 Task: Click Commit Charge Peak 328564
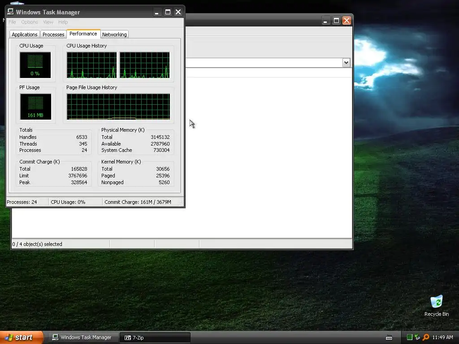(x=79, y=183)
